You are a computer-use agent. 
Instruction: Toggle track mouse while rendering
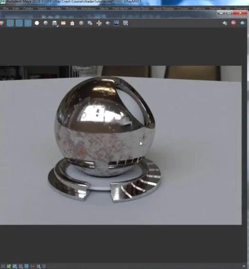tap(90, 23)
